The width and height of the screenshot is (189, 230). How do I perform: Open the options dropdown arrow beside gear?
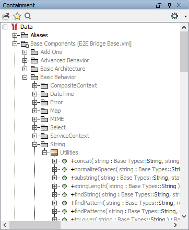185,16
